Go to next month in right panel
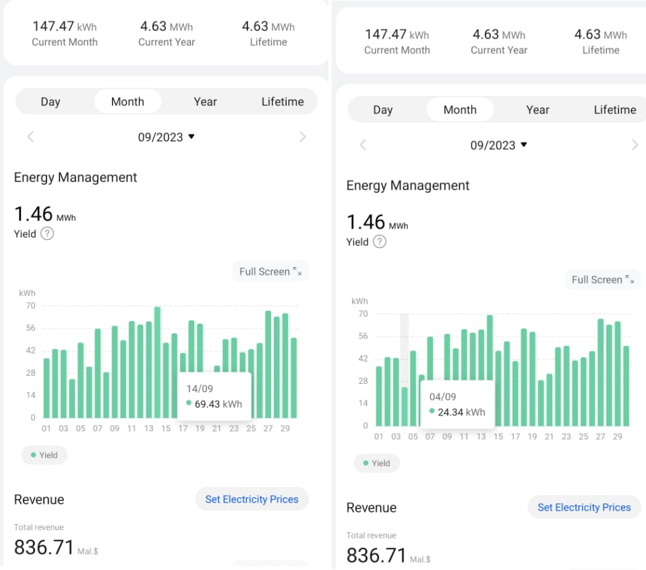This screenshot has height=570, width=646. click(x=635, y=144)
